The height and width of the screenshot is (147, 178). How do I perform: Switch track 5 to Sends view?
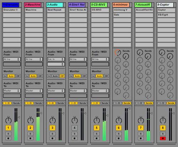(x=105, y=103)
